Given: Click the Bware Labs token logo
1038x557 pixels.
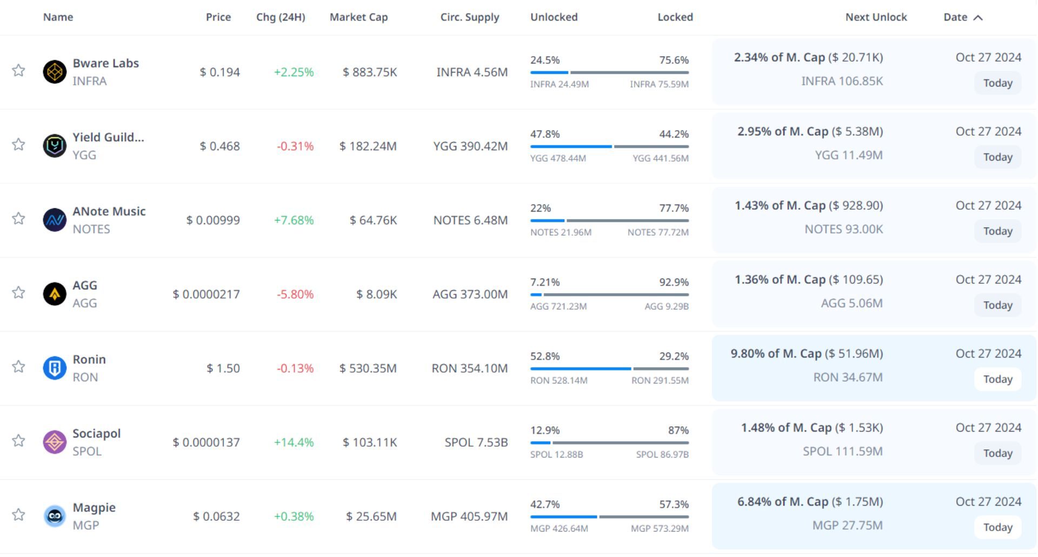Looking at the screenshot, I should (55, 72).
